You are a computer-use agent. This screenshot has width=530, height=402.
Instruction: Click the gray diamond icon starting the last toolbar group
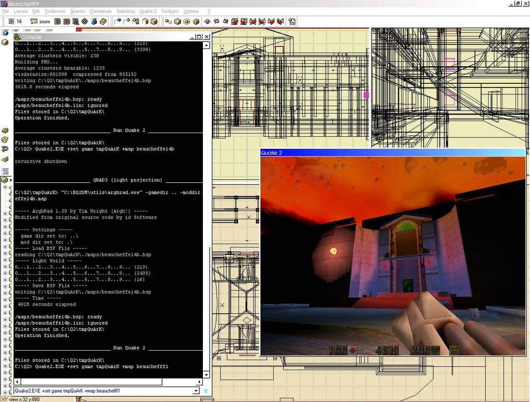[x=207, y=21]
